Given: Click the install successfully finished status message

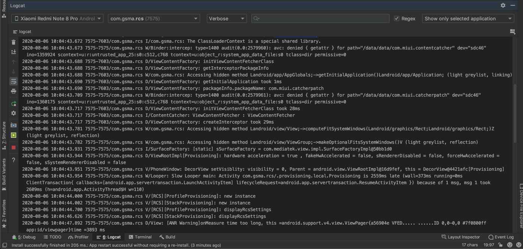Looking at the screenshot, I should click(116, 245).
